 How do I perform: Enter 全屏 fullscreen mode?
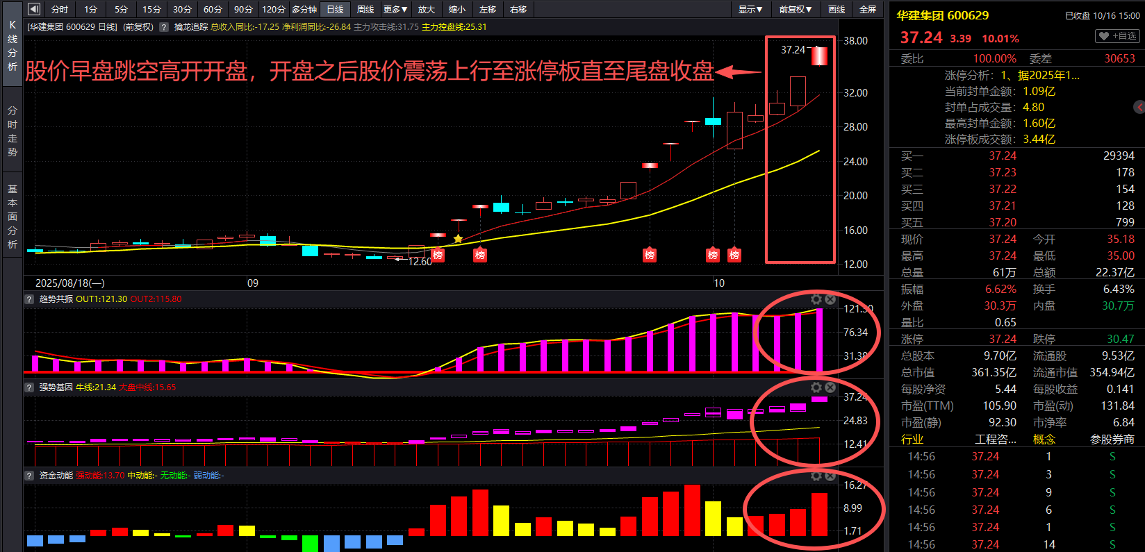coord(868,9)
